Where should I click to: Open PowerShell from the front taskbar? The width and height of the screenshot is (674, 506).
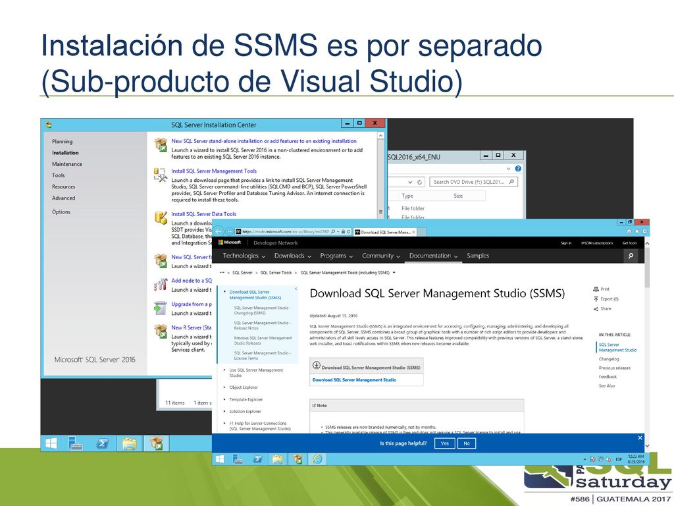[257, 459]
